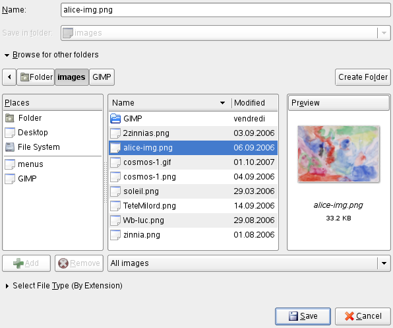Click the cosmos-1.gif file icon
Screen dimensions: 393x328
(x=115, y=162)
